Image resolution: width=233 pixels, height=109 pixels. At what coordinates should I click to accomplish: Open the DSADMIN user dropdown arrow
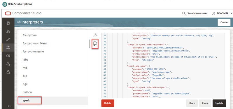[231, 13]
